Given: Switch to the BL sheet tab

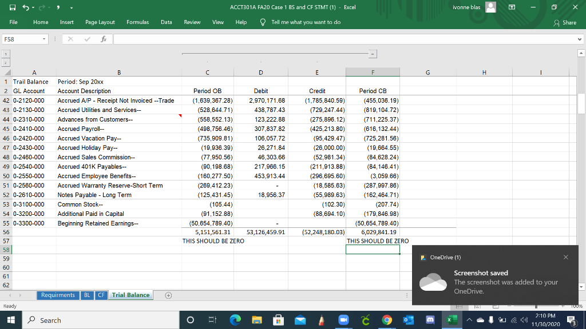Looking at the screenshot, I should pyautogui.click(x=87, y=295).
